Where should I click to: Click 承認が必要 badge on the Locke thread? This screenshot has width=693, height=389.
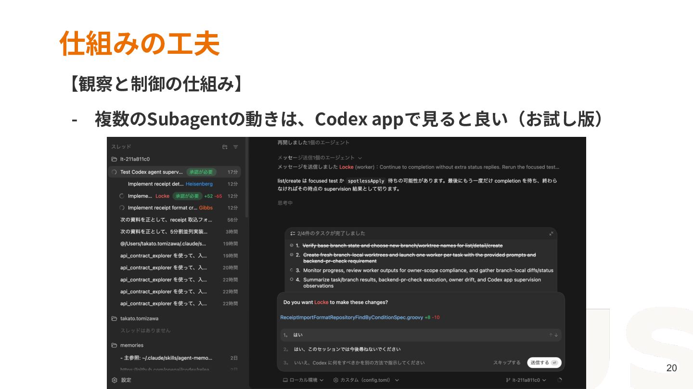pyautogui.click(x=187, y=196)
